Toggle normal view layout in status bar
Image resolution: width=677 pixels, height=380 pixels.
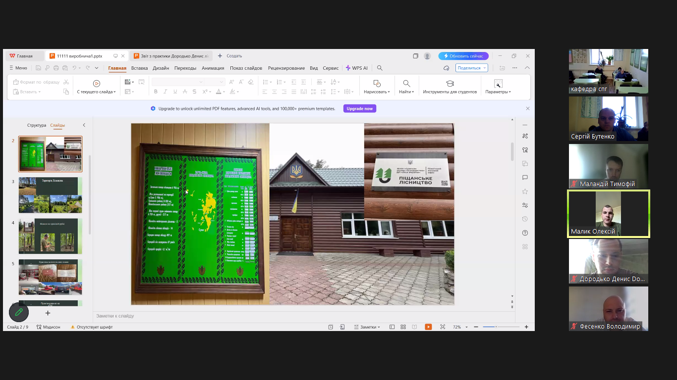tap(392, 327)
